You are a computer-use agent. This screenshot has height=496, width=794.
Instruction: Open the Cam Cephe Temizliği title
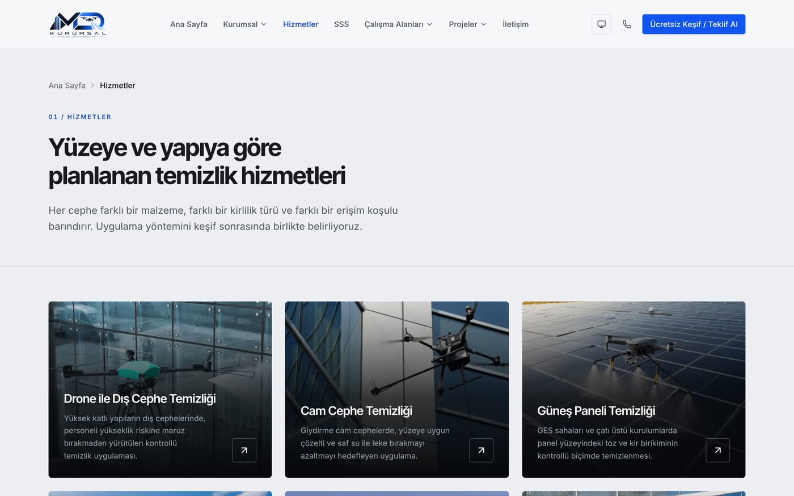coord(356,411)
